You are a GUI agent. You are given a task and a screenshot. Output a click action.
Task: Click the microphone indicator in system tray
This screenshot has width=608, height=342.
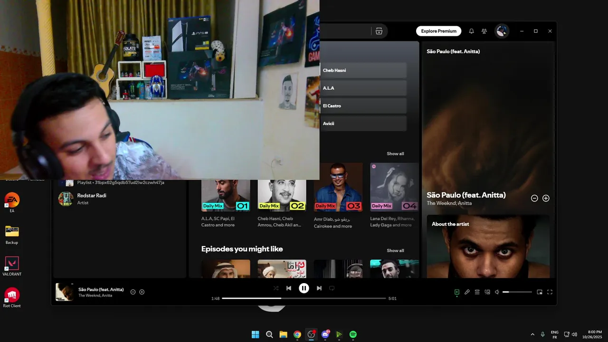coord(542,334)
